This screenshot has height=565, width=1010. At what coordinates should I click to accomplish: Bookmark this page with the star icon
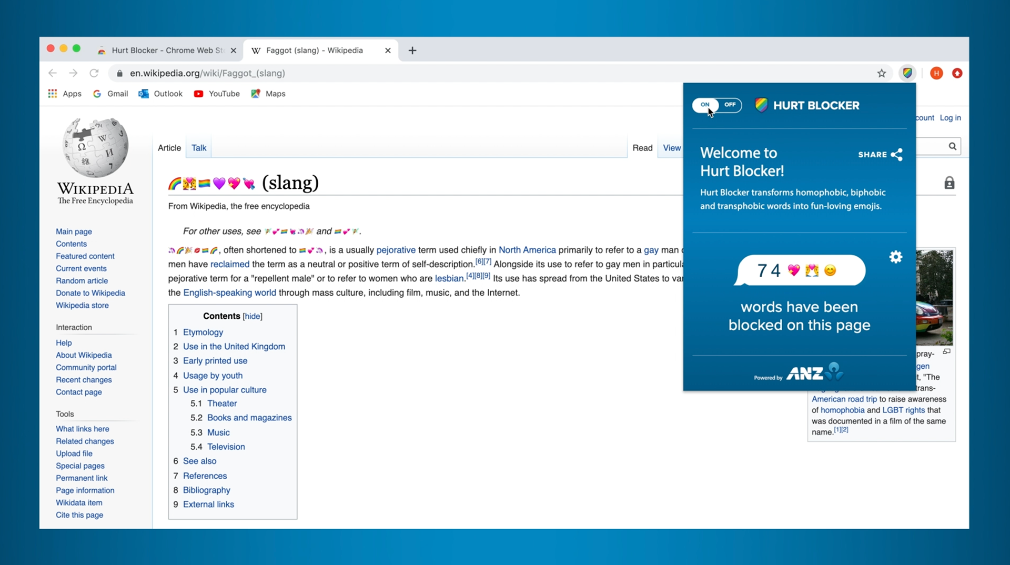click(x=882, y=73)
